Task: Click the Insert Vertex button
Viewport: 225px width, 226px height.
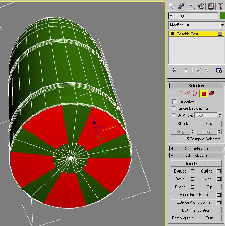Action: pos(196,164)
